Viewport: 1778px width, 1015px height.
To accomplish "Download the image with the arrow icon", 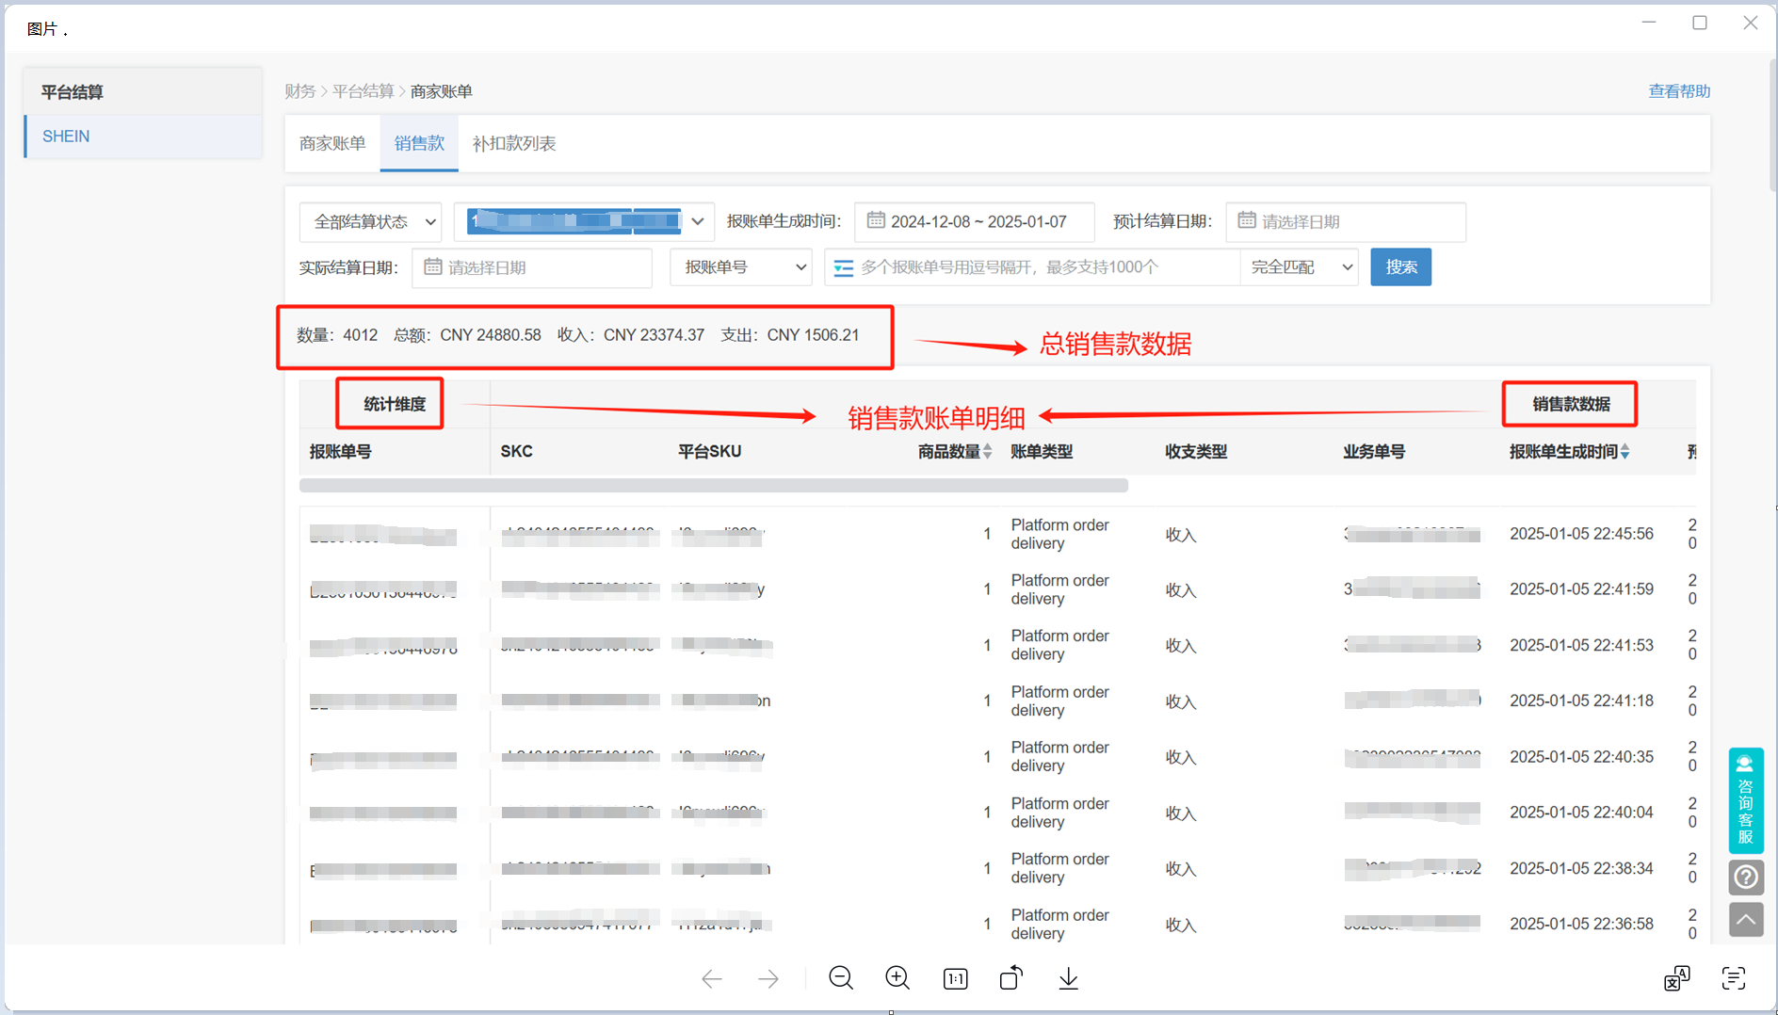I will pyautogui.click(x=1068, y=978).
